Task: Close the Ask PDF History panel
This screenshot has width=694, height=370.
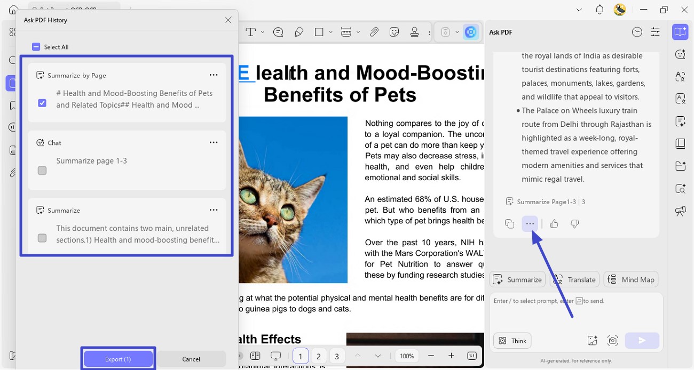Action: [x=228, y=20]
